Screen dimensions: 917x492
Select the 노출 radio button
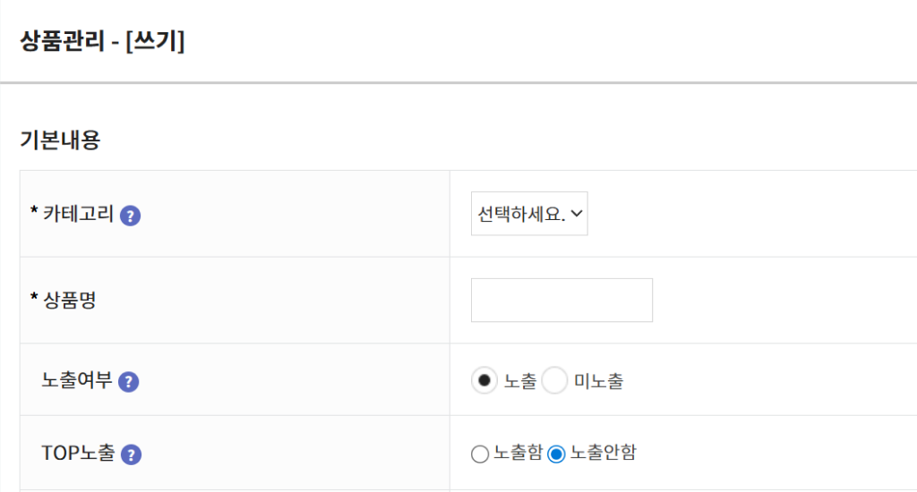(484, 381)
